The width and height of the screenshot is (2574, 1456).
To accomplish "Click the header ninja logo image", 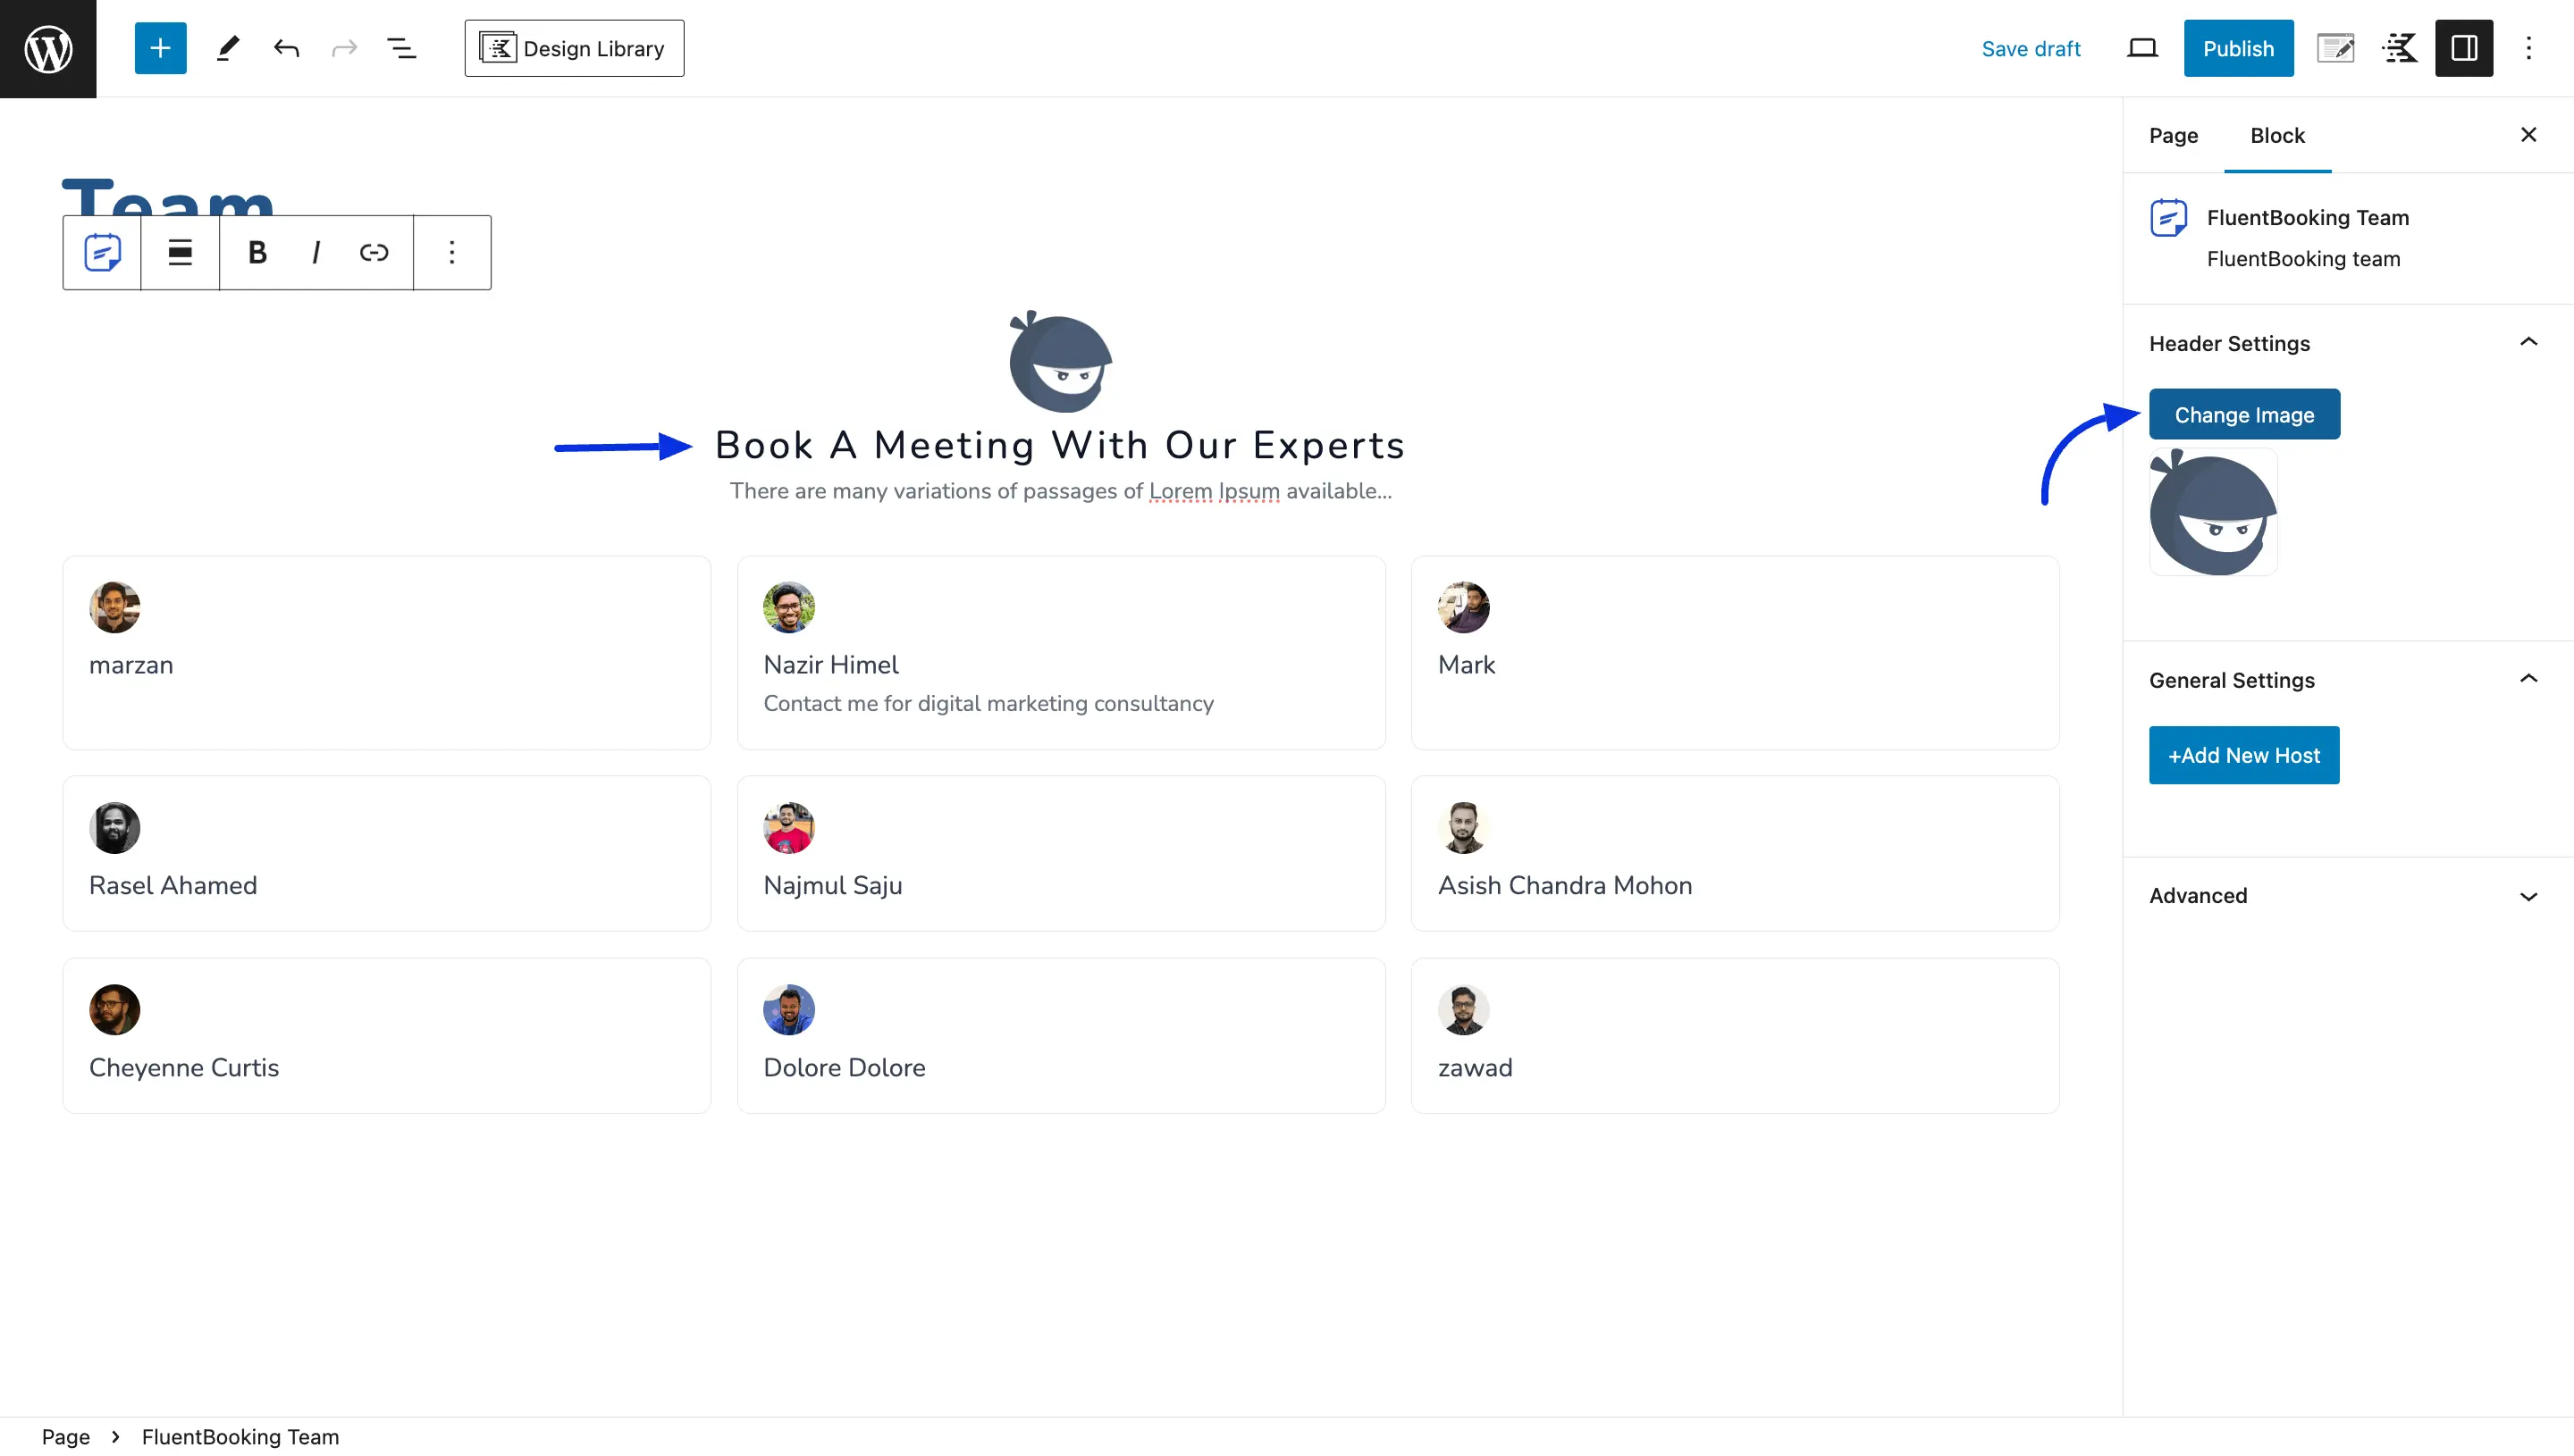I will (x=1060, y=361).
